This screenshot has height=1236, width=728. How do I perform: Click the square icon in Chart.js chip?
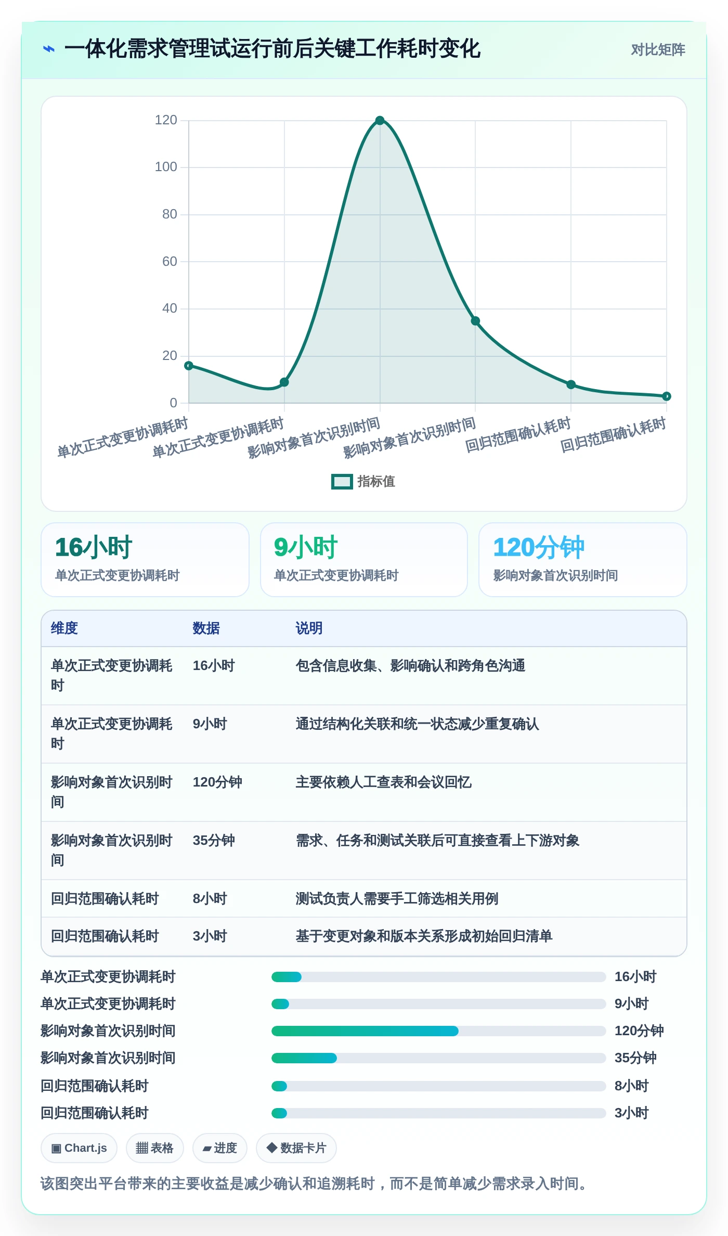(57, 1149)
